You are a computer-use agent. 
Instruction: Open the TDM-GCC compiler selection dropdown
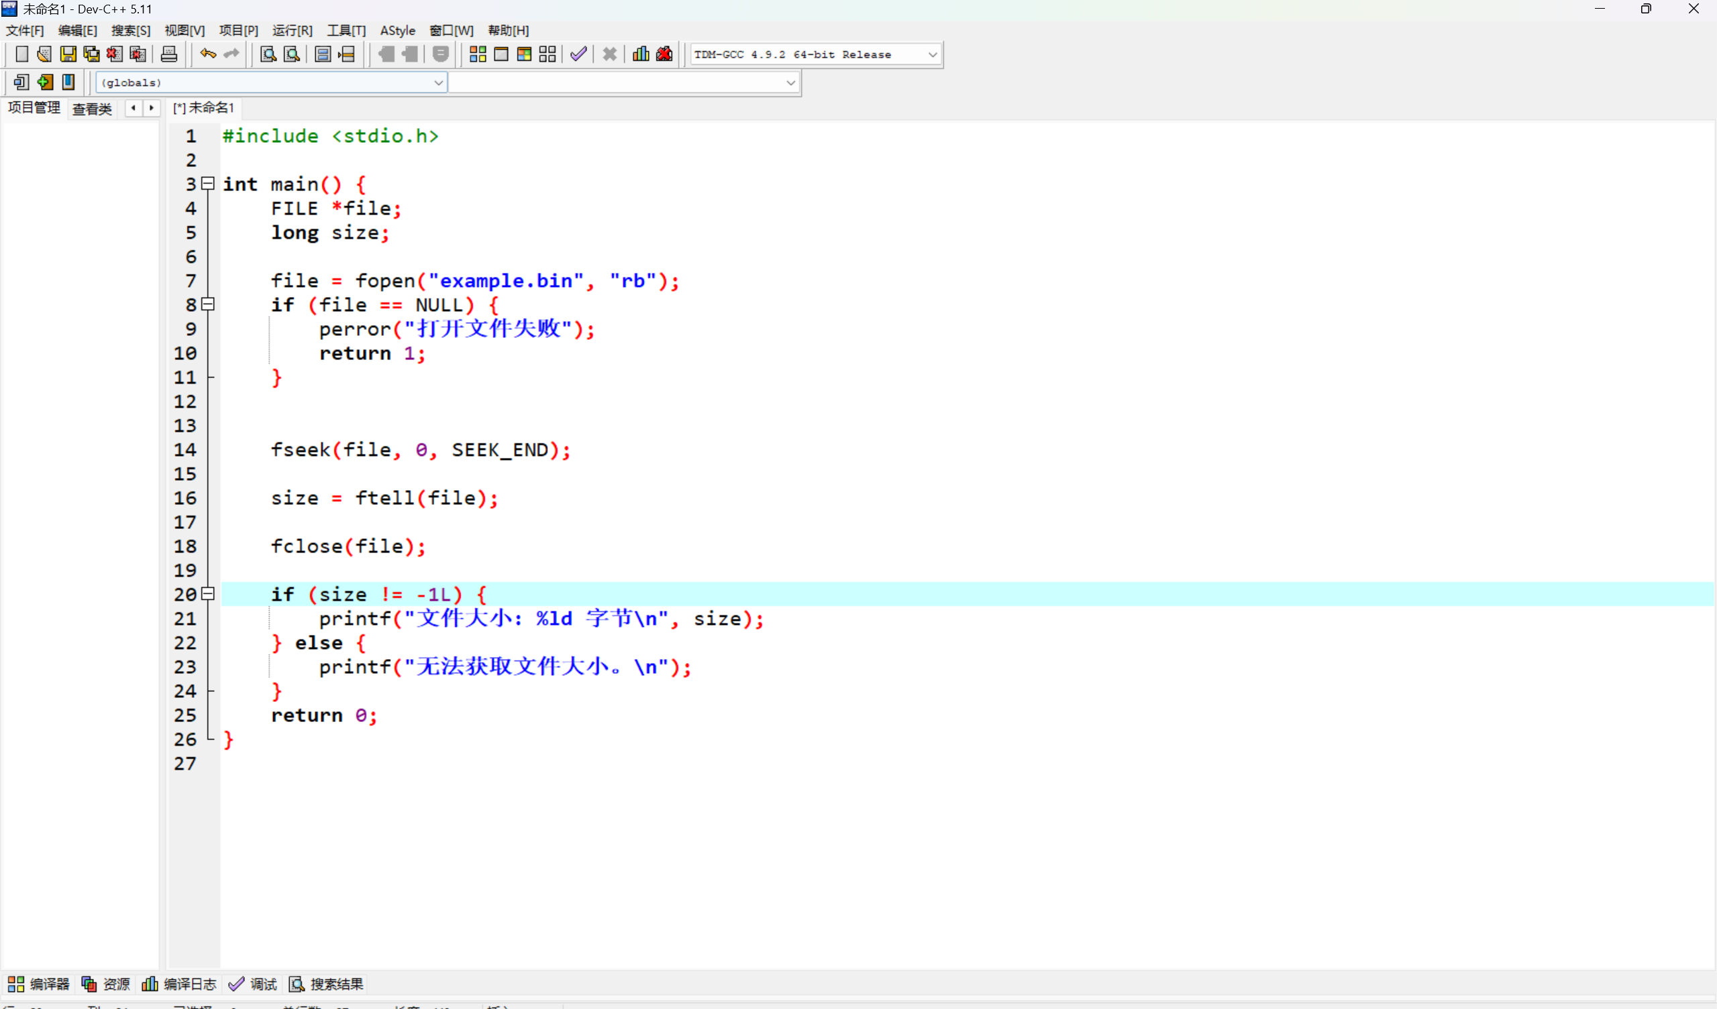[x=932, y=54]
